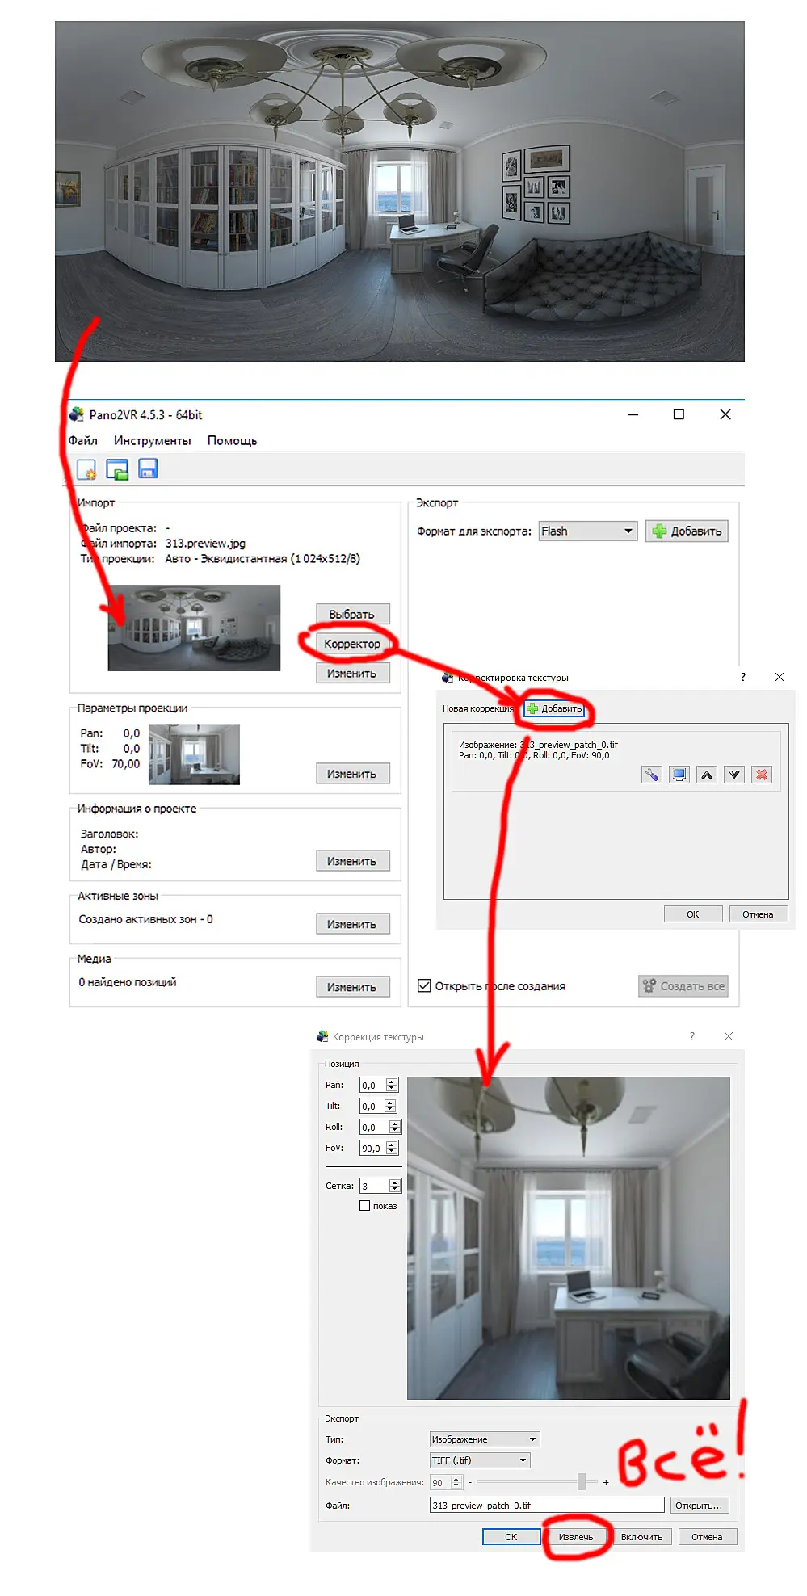Click OK in Коррекция текстуры dialog

[511, 1537]
